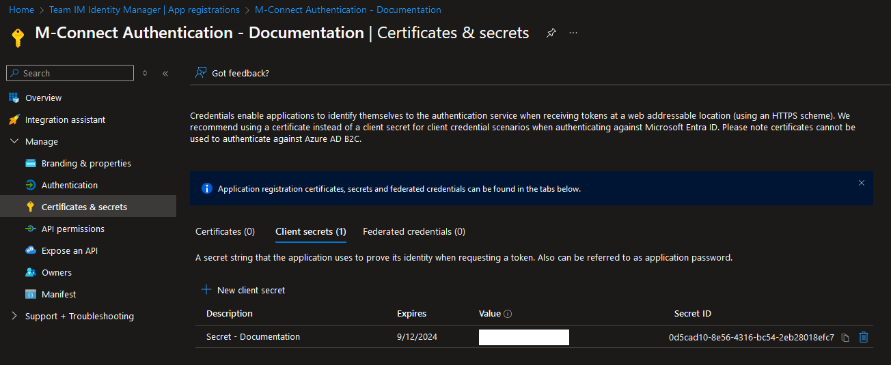Click the Got feedback person icon
891x365 pixels.
click(201, 72)
